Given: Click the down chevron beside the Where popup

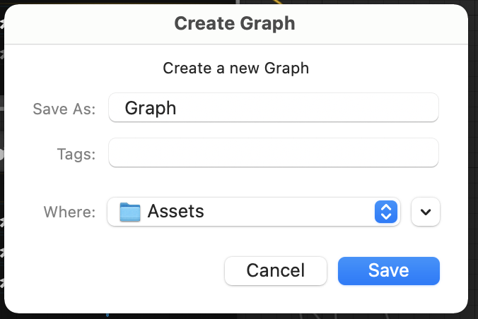Looking at the screenshot, I should point(426,212).
